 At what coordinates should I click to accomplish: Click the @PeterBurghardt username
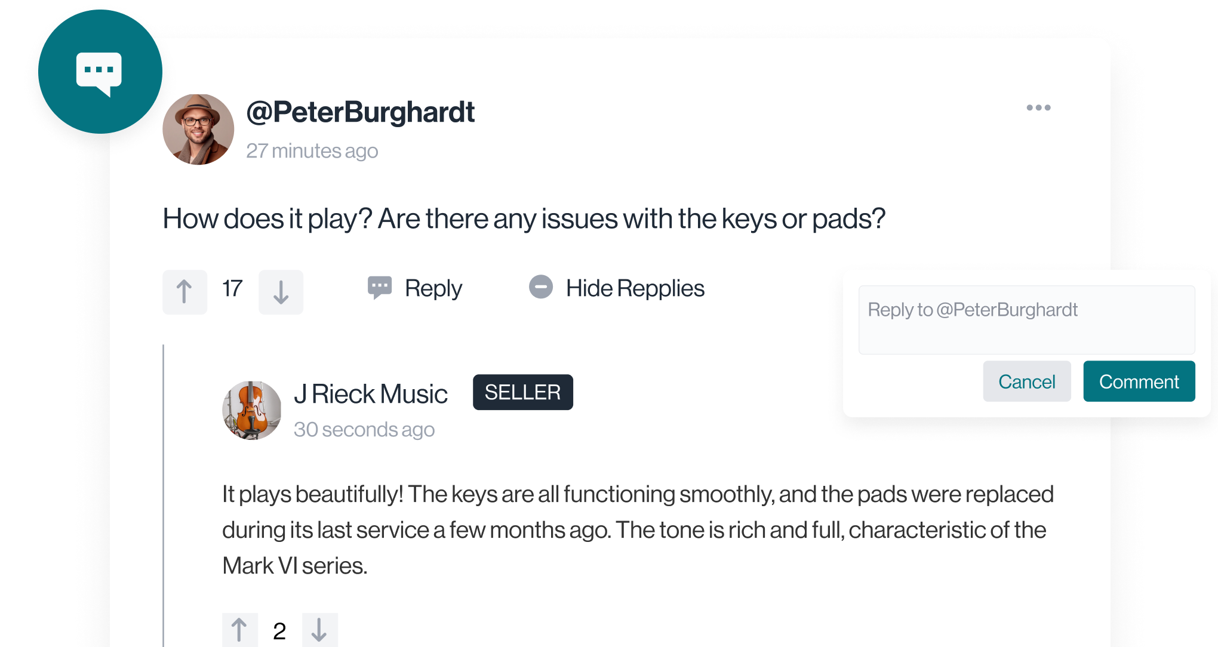tap(361, 112)
